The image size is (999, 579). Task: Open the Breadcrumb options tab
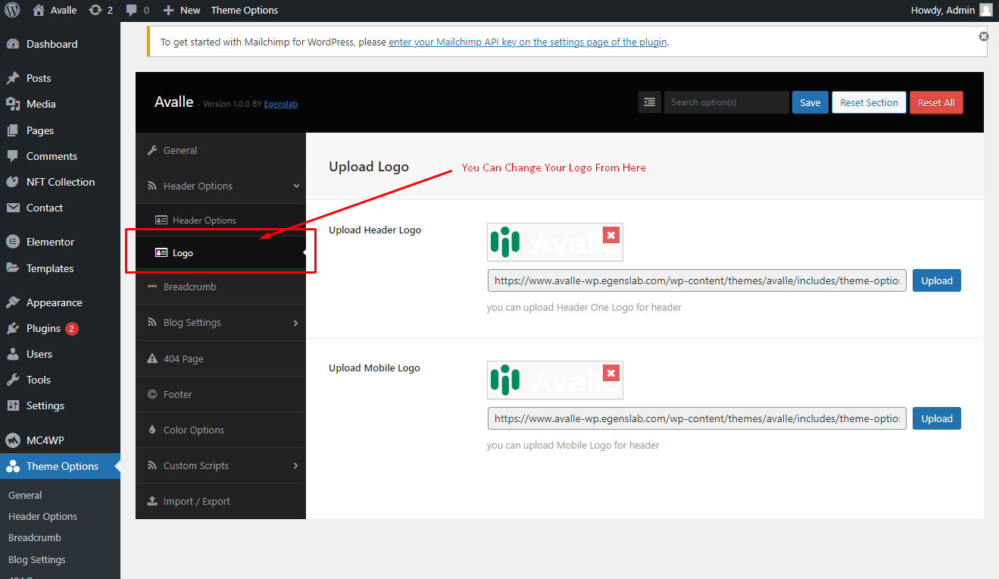coord(220,286)
